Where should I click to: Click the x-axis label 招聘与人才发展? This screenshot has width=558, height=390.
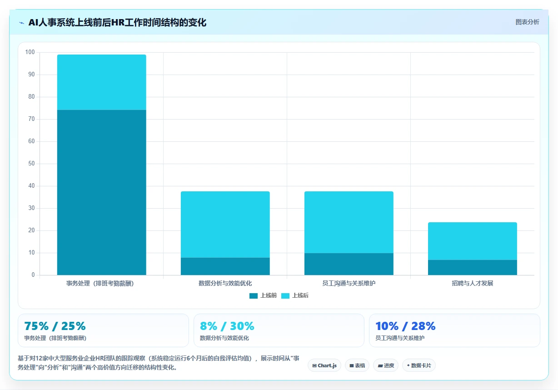(x=472, y=283)
